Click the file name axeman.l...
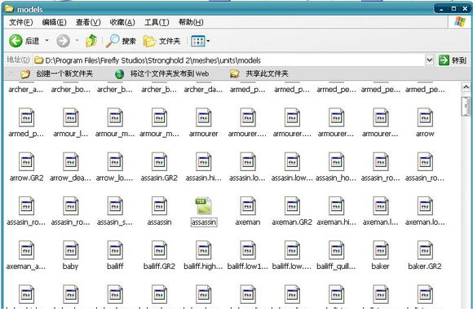473x321 pixels. (x=380, y=222)
